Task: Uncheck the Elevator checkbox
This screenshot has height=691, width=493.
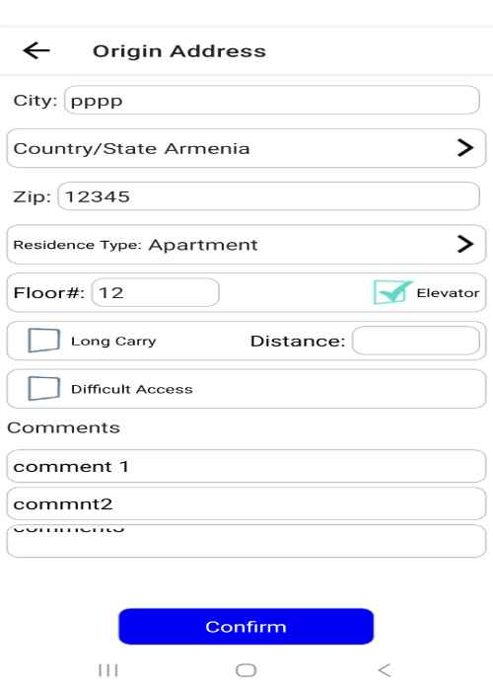Action: (x=391, y=292)
